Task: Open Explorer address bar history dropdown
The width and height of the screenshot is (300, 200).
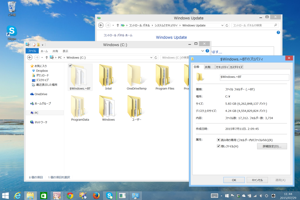Action: click(151, 57)
